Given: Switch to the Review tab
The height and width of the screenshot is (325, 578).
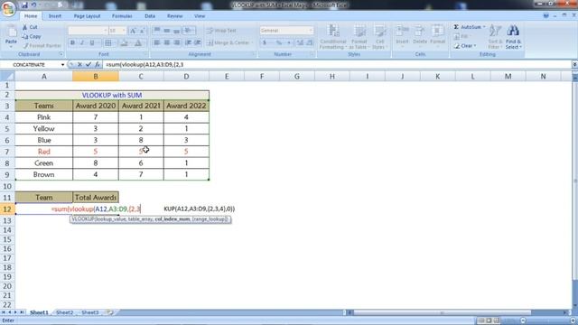Looking at the screenshot, I should 174,16.
